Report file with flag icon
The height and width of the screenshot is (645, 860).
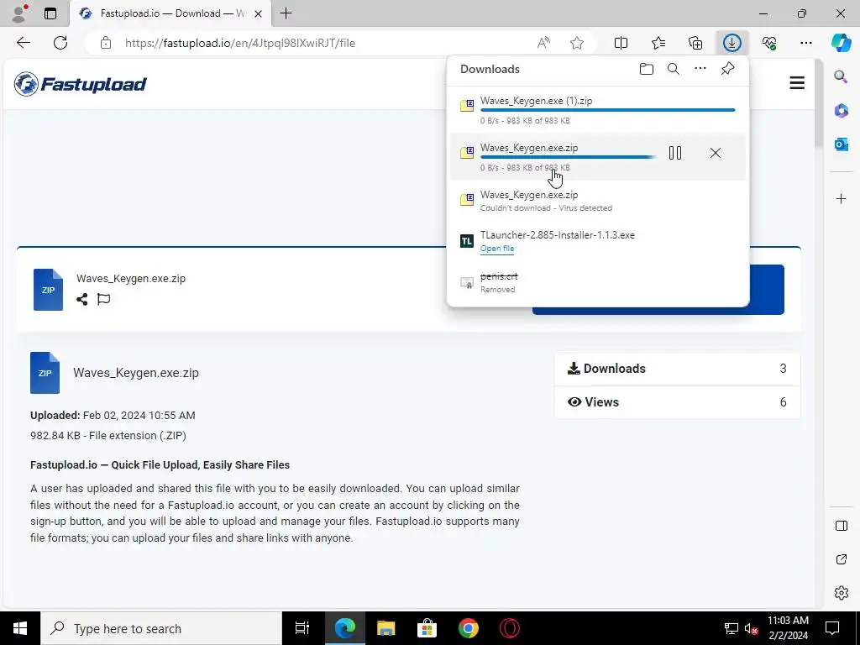(103, 299)
